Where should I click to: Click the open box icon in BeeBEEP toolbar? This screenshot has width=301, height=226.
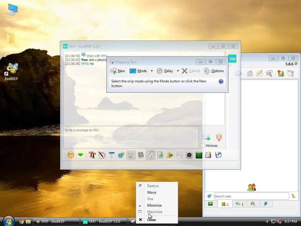point(291,73)
